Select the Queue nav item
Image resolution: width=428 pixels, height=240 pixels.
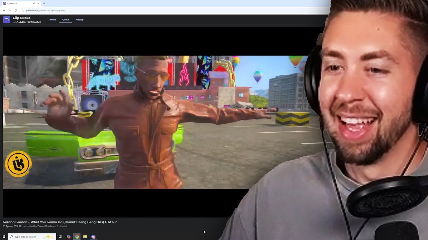(66, 20)
